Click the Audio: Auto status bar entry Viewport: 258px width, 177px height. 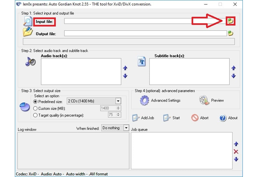(x=51, y=174)
